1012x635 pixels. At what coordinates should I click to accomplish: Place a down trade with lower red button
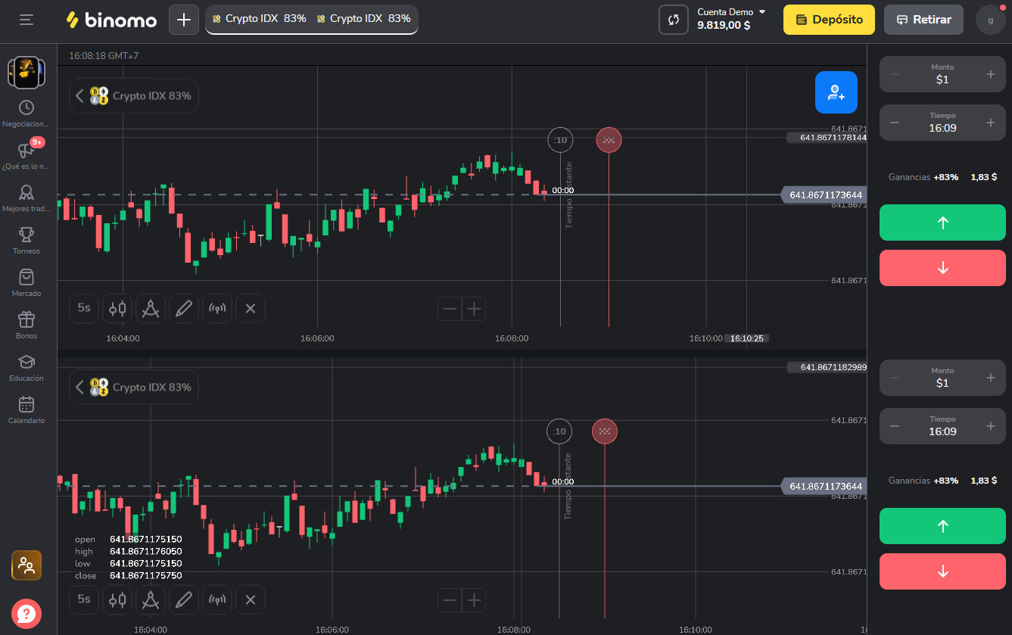point(942,571)
